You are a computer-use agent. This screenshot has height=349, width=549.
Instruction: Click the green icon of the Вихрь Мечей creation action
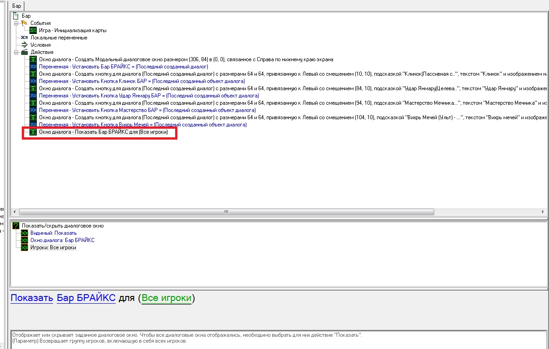(33, 117)
